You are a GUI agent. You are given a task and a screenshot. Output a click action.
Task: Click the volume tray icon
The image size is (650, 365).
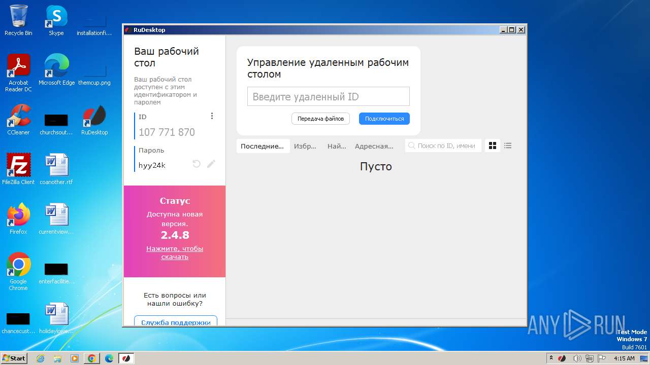[x=577, y=358]
